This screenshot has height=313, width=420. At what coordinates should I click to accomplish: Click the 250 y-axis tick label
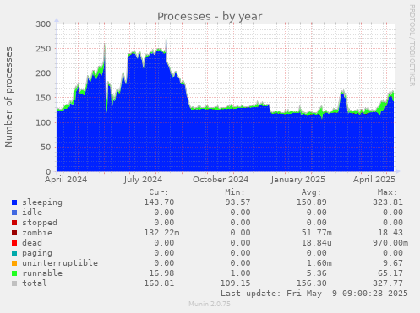(x=43, y=49)
